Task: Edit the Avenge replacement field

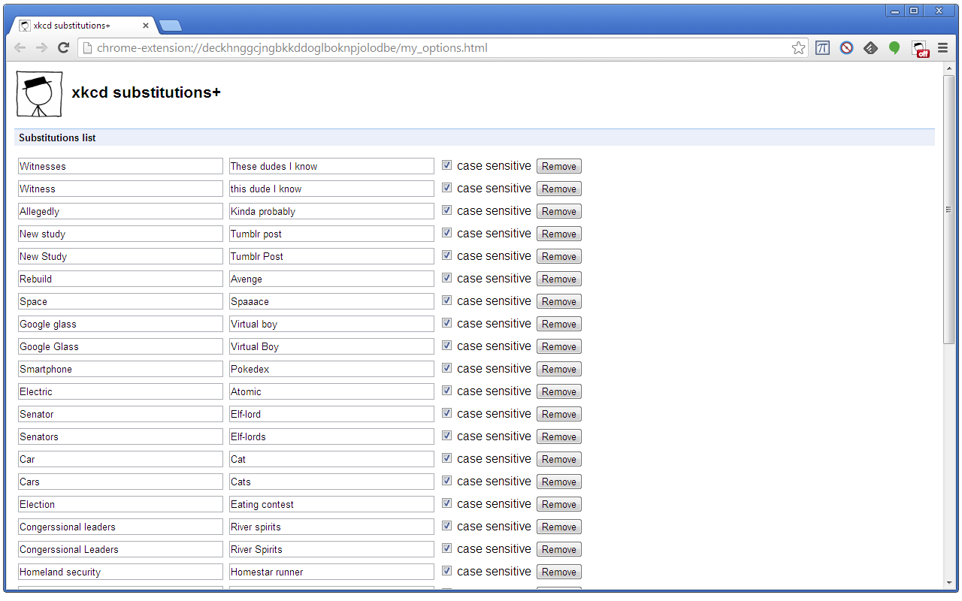Action: [331, 279]
